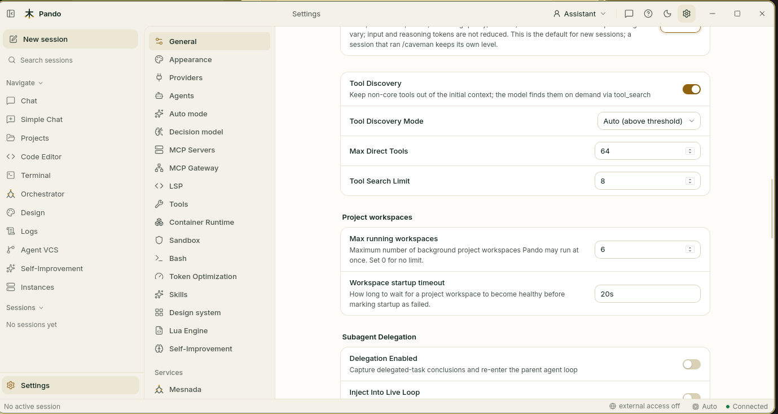Start a New session
Viewport: 778px width, 414px height.
point(71,39)
